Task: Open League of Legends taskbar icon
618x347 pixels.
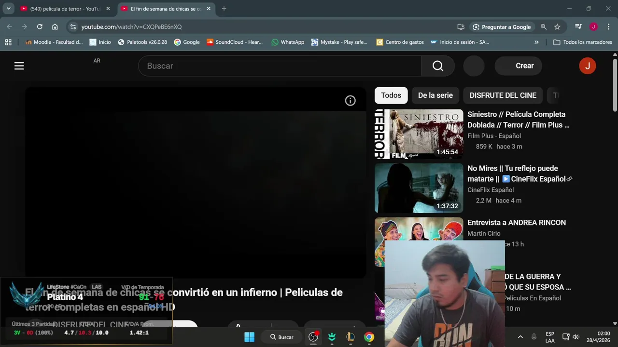Action: click(351, 337)
